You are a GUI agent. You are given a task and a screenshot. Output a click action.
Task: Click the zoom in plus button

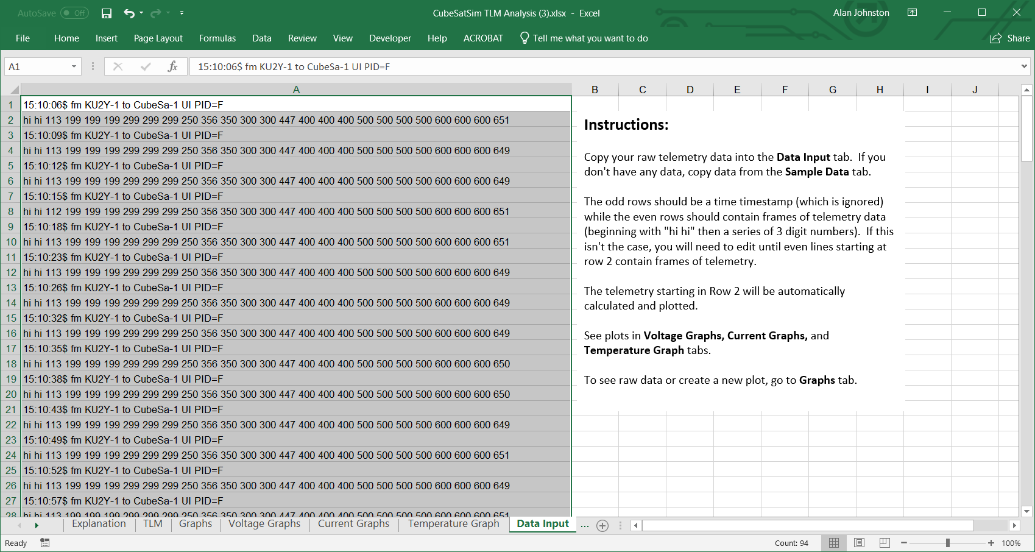(x=991, y=543)
